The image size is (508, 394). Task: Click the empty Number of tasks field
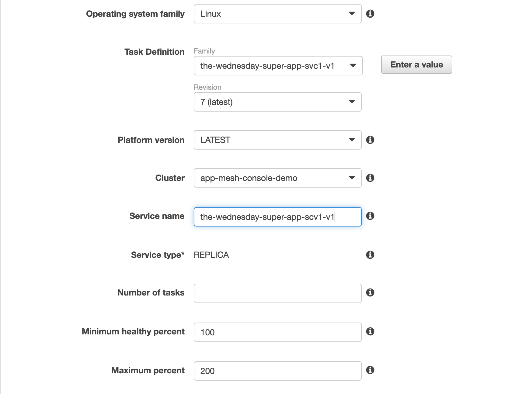(x=277, y=293)
